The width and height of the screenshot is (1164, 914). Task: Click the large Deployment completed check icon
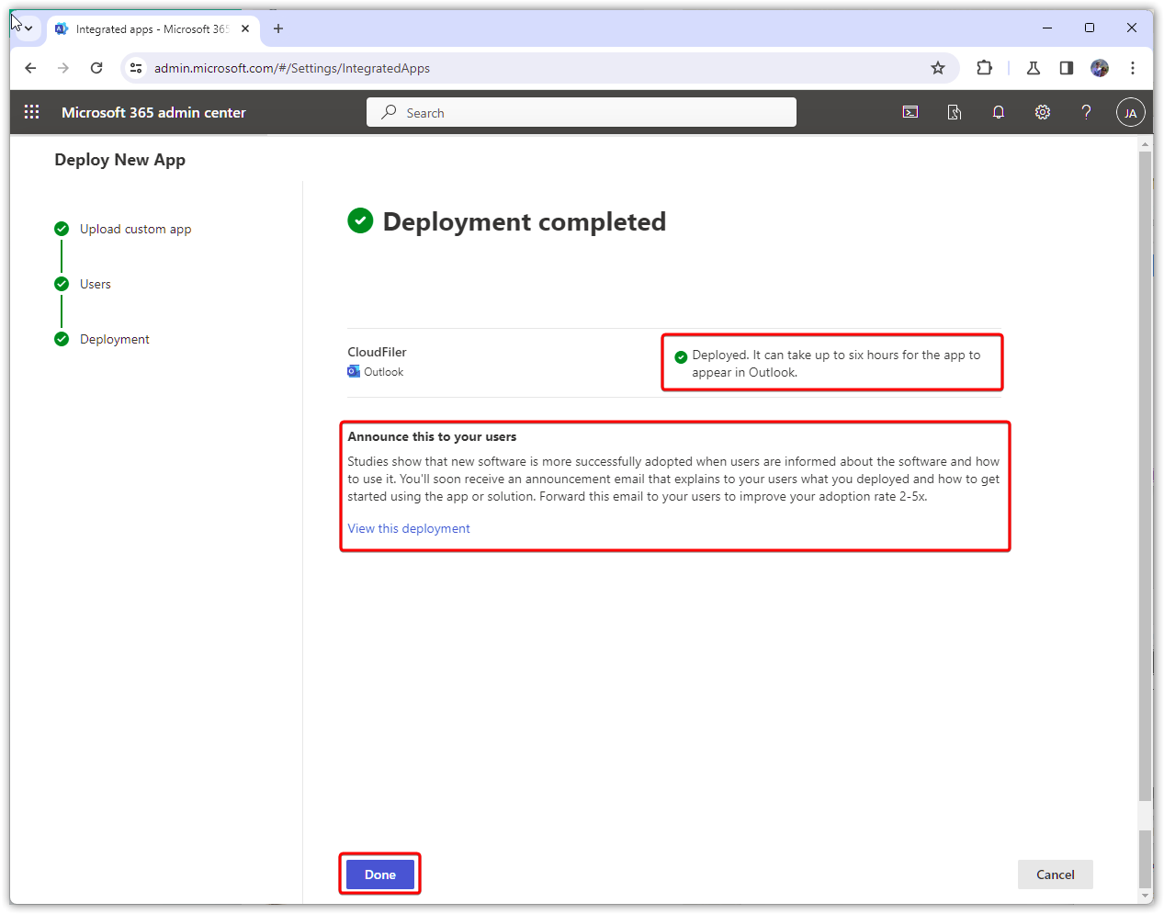pos(360,220)
